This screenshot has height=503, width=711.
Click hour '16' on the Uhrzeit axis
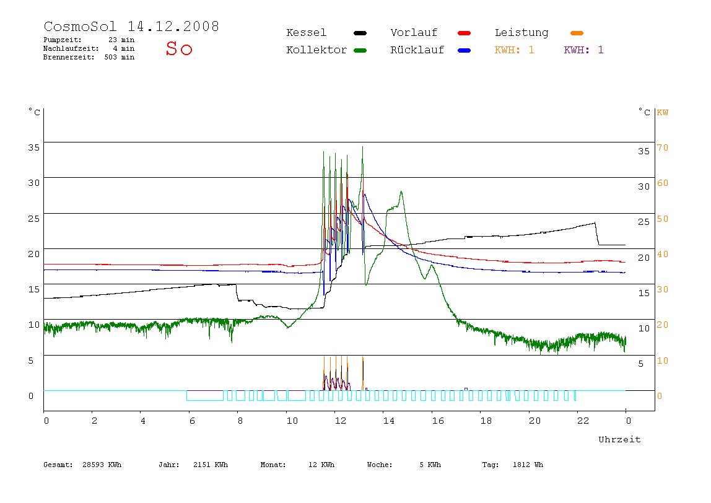(438, 421)
